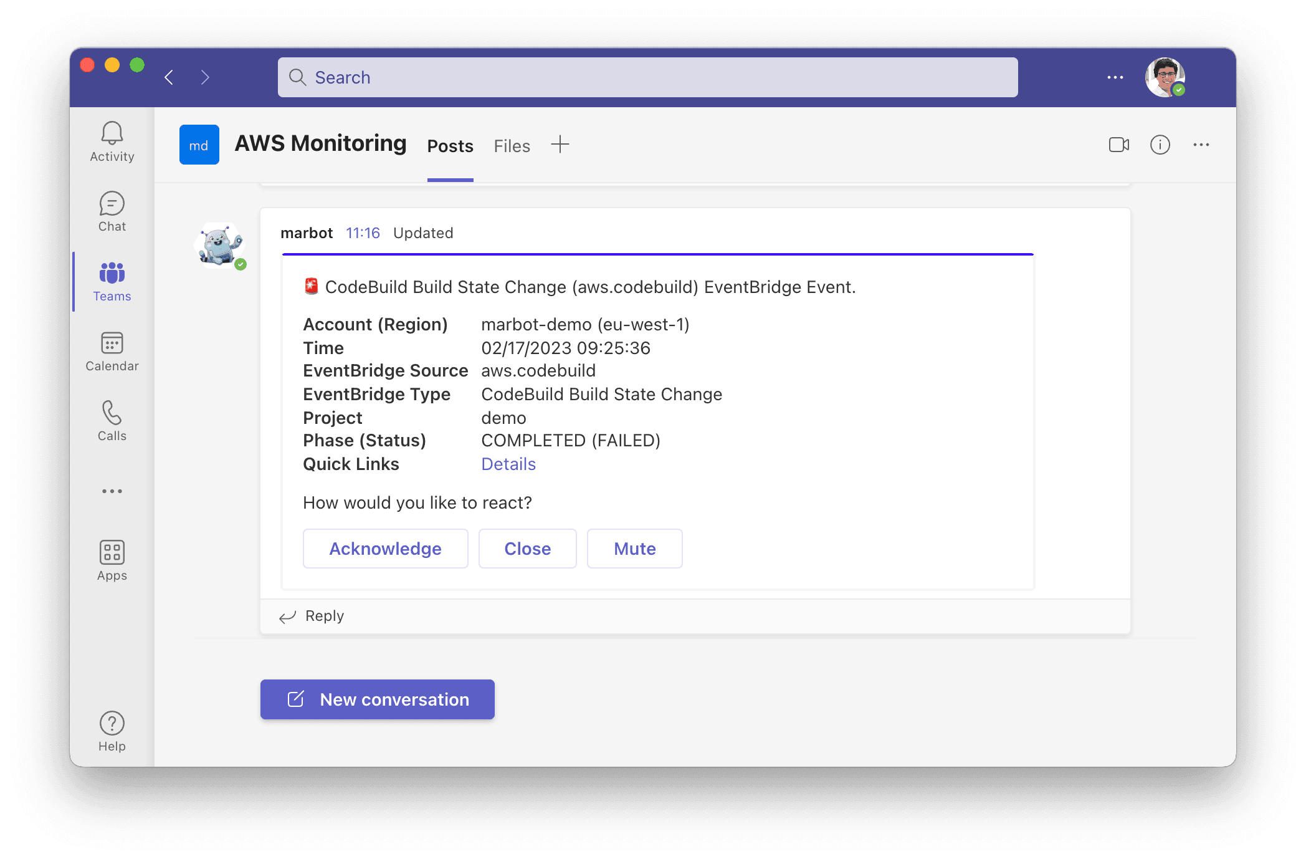
Task: Open Help at sidebar bottom
Action: (112, 732)
